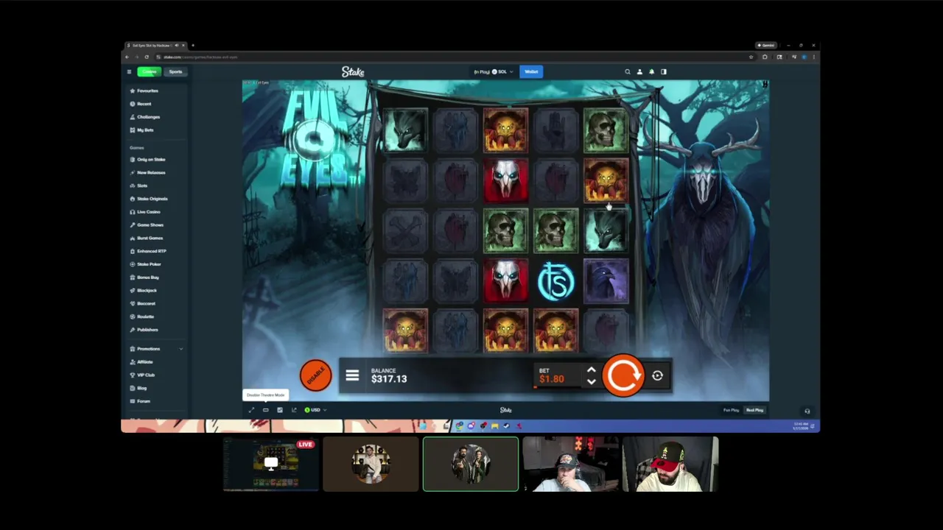Screen dimensions: 943x530
Task: Open the hamburger menu beside Casino
Action: [129, 71]
